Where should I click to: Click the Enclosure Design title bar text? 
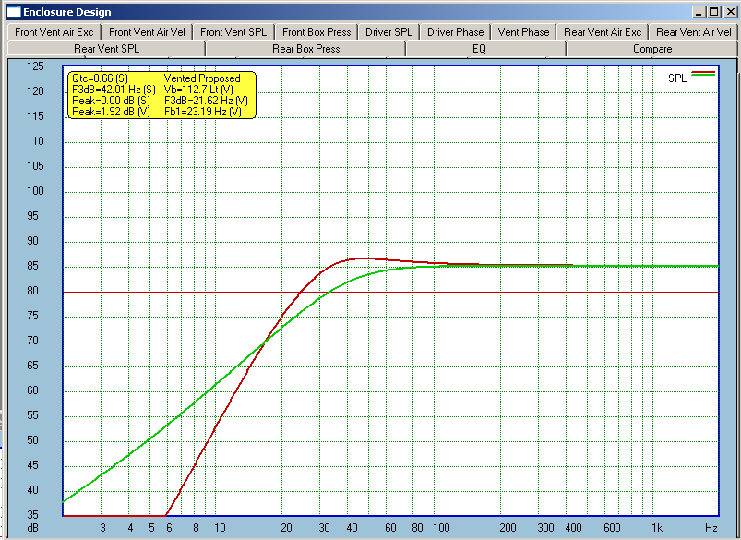click(x=67, y=12)
